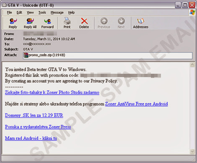The height and width of the screenshot is (163, 197).
Task: Open Ponuka z vydavatelstva Zoner Press link
Action: pyautogui.click(x=38, y=127)
